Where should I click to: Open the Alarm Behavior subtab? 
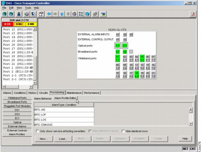pos(43,99)
